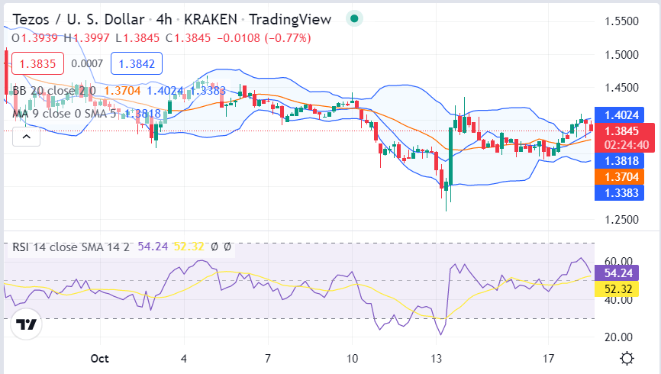Click the 1.3383 lower band price label
This screenshot has height=374, width=661.
[619, 192]
